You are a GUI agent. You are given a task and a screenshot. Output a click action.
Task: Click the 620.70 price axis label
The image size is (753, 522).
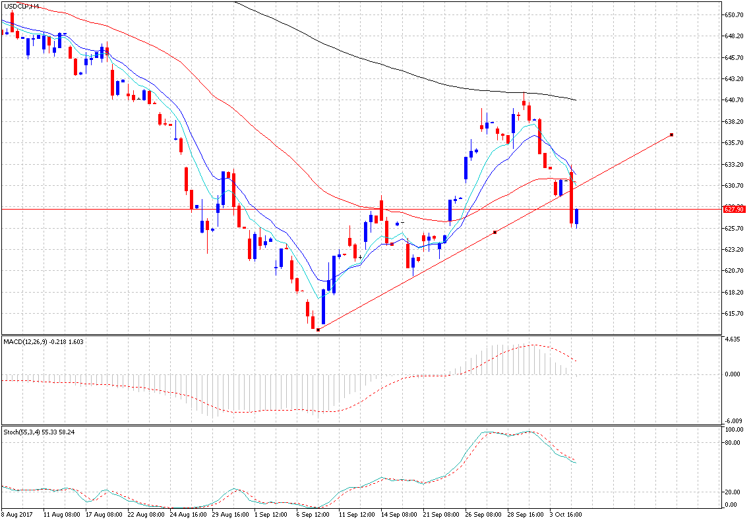(735, 271)
